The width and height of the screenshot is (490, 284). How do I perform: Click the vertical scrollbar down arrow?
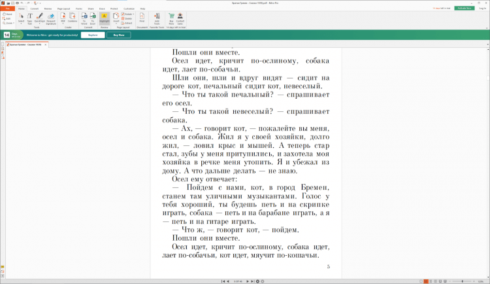[488, 277]
